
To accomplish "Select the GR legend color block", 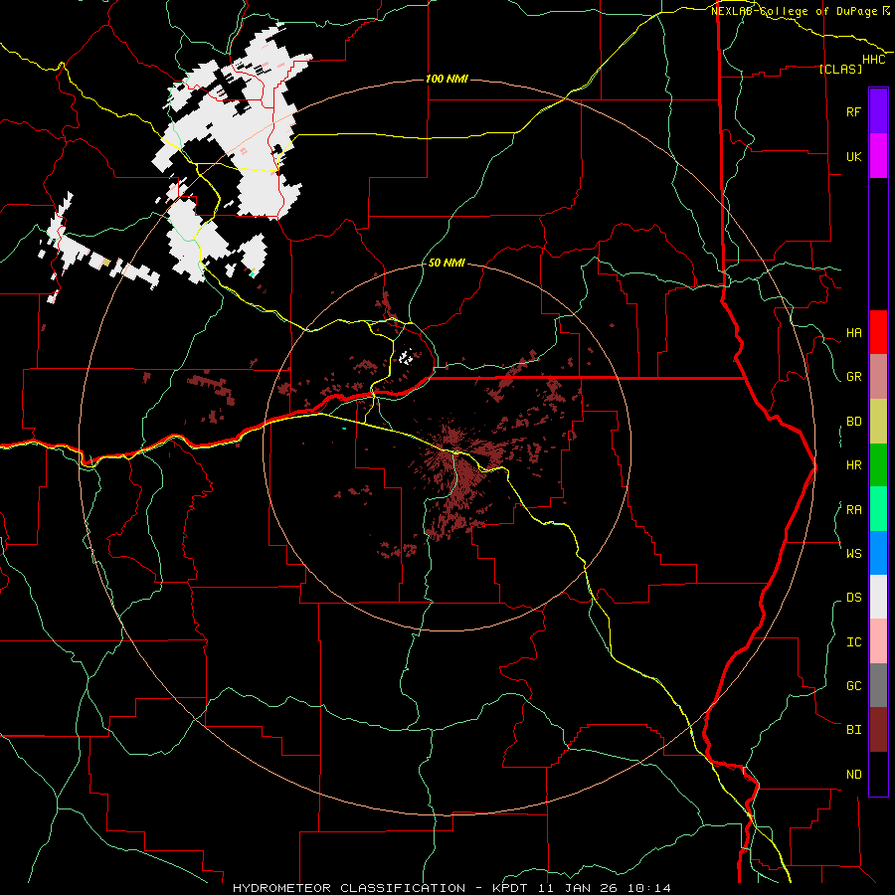I will click(x=878, y=377).
